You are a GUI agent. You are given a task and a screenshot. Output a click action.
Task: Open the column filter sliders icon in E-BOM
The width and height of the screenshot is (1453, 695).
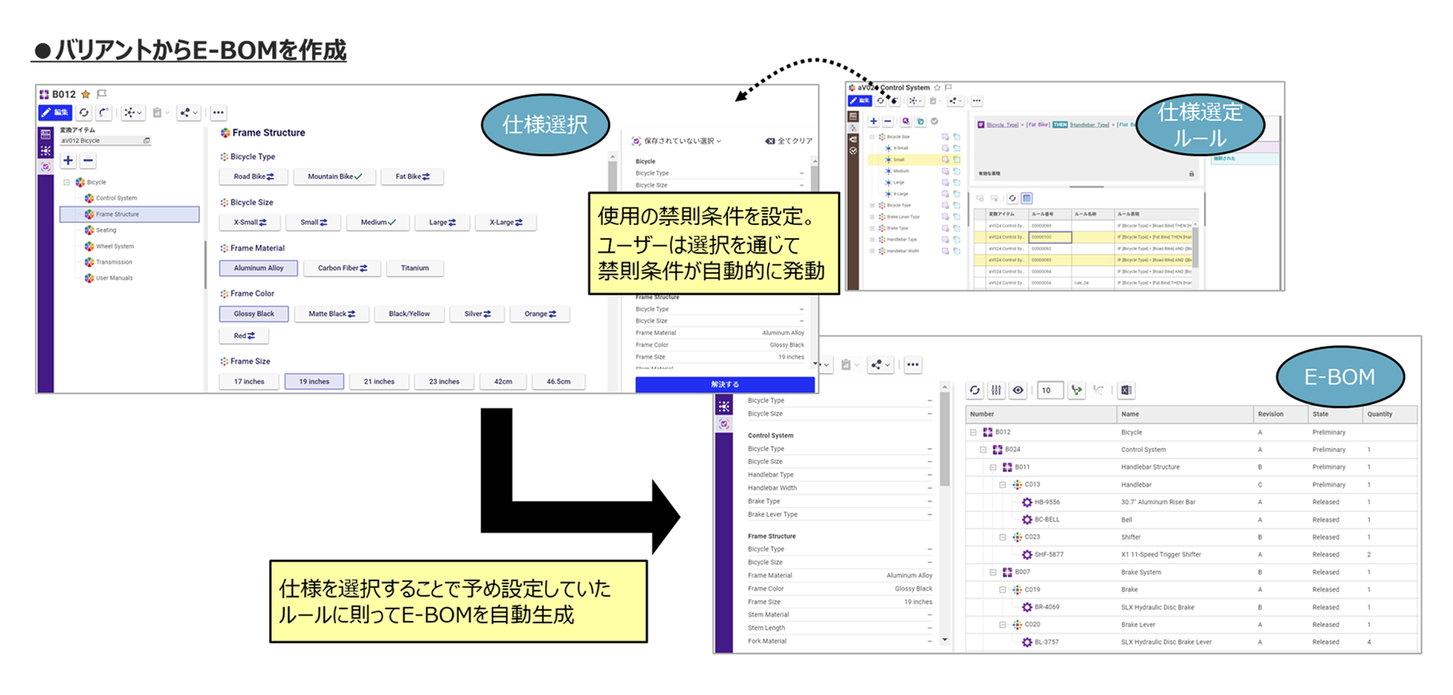997,390
